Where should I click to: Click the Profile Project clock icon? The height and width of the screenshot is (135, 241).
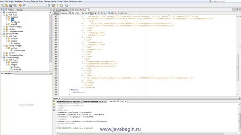click(x=67, y=5)
